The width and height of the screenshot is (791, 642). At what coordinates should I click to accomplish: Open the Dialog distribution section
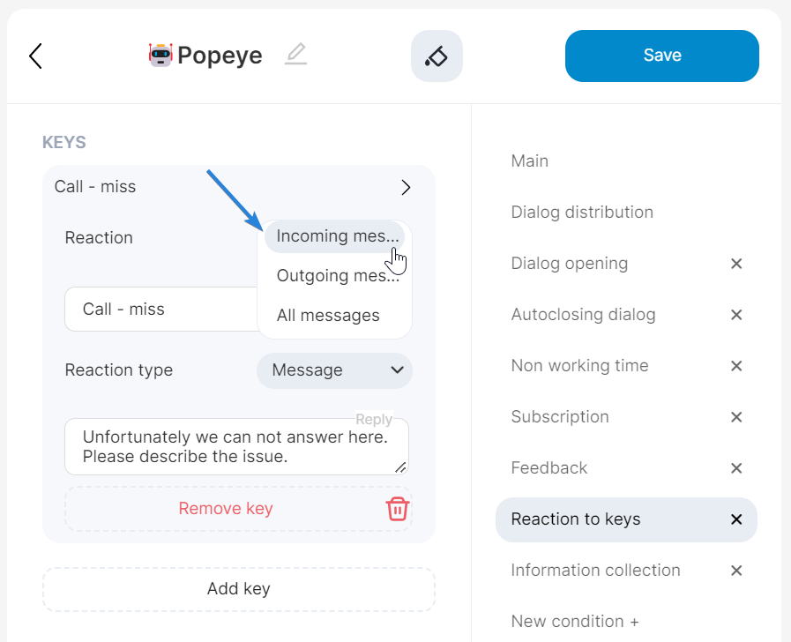[581, 212]
